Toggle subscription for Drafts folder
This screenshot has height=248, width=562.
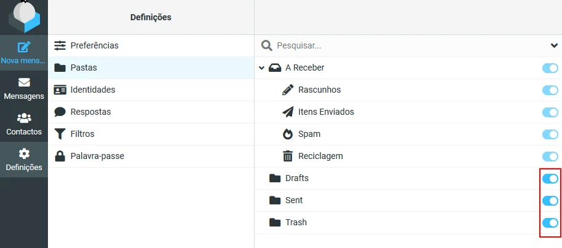[550, 179]
